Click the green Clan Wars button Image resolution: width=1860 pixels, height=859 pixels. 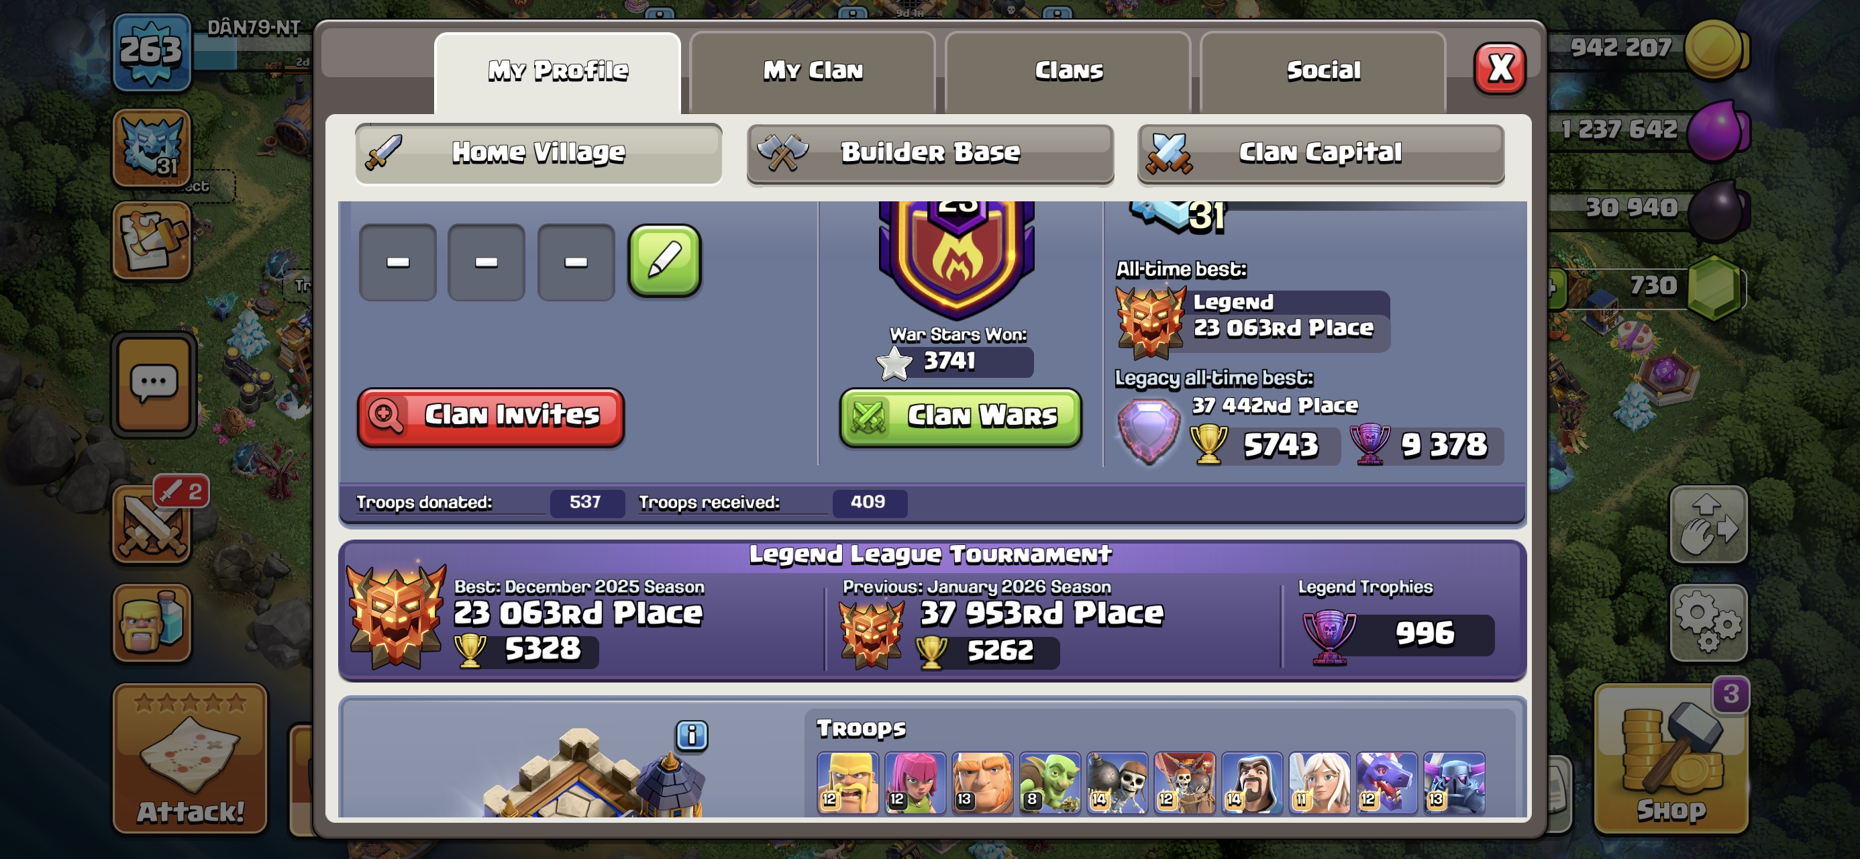pos(960,417)
